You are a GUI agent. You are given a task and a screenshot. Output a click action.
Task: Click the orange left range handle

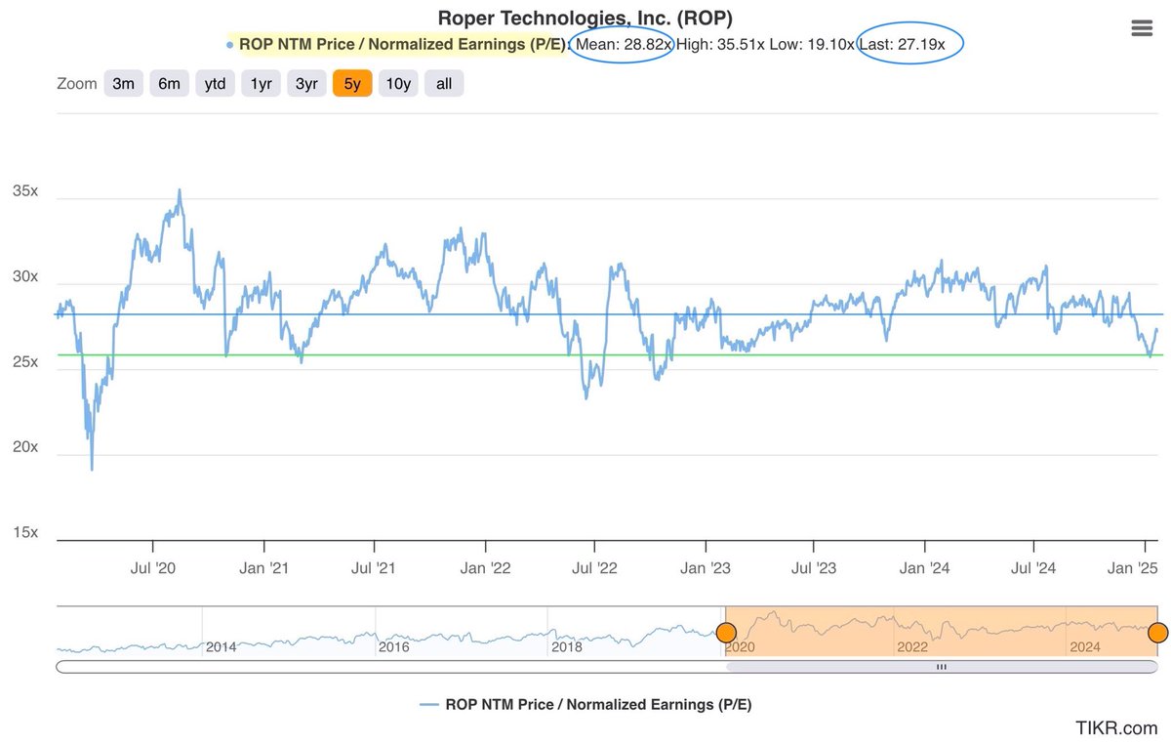(726, 633)
